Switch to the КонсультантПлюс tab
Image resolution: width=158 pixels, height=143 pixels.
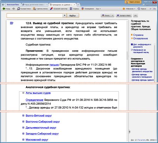coord(13,5)
